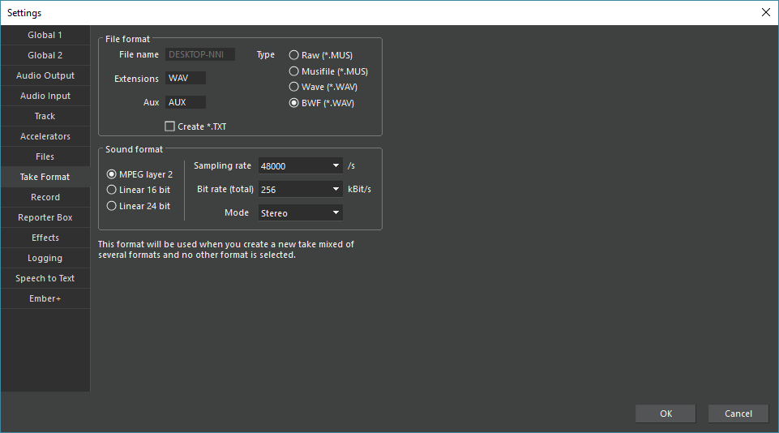The width and height of the screenshot is (779, 433).
Task: Select Wave (*.WAV) file type
Action: click(293, 87)
